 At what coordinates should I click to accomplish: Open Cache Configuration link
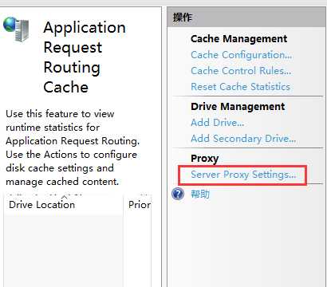click(242, 55)
